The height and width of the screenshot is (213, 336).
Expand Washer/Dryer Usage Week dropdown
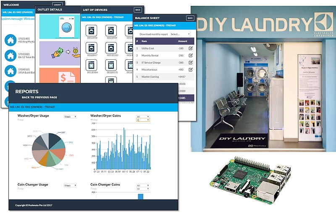(x=70, y=117)
